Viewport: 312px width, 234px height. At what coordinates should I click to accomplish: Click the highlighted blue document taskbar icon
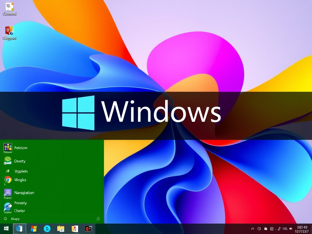pos(19,229)
